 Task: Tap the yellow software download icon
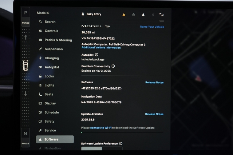[x=124, y=15]
